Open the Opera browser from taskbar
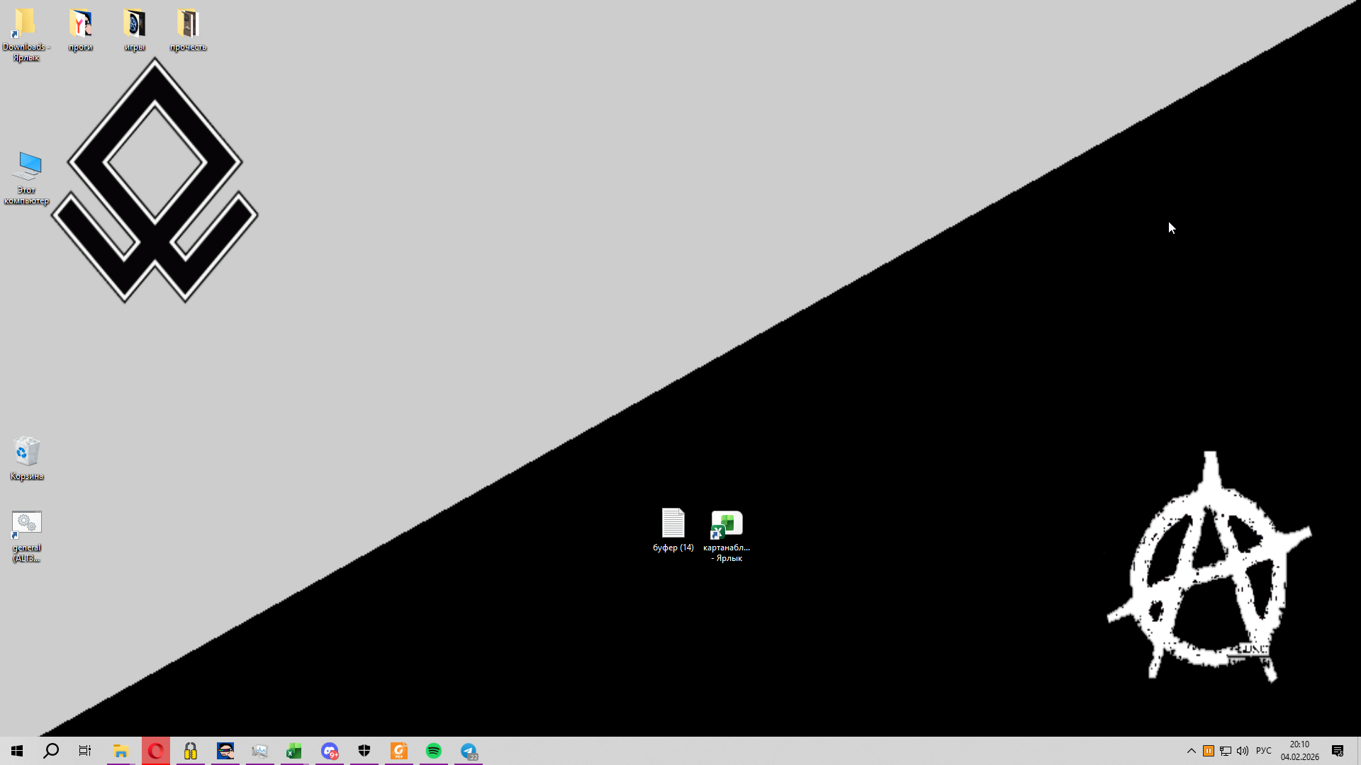Image resolution: width=1361 pixels, height=765 pixels. point(156,751)
